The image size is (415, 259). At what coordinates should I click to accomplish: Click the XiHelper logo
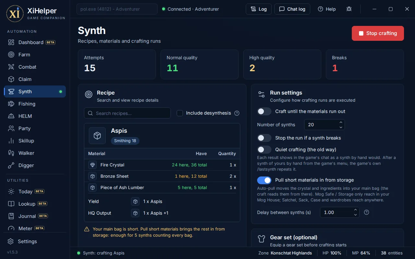click(x=15, y=14)
